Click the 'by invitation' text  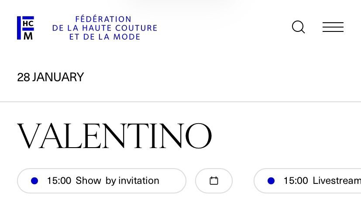pyautogui.click(x=132, y=181)
